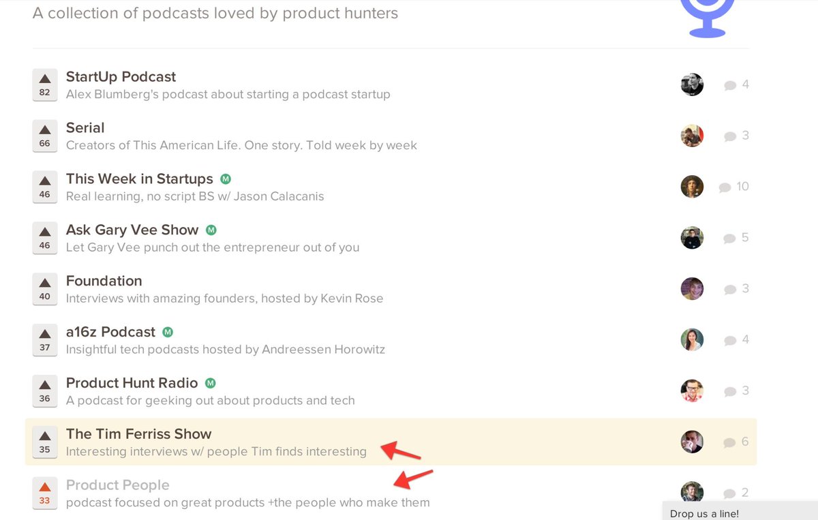Open the Serial podcast link
The width and height of the screenshot is (818, 520).
click(x=85, y=128)
